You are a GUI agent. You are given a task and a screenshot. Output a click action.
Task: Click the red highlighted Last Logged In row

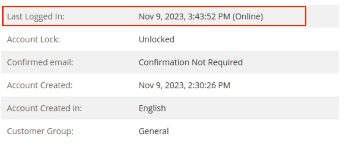point(154,16)
